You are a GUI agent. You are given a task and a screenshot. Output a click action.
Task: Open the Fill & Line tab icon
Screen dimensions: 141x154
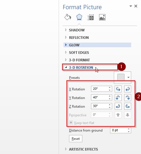pos(68,17)
